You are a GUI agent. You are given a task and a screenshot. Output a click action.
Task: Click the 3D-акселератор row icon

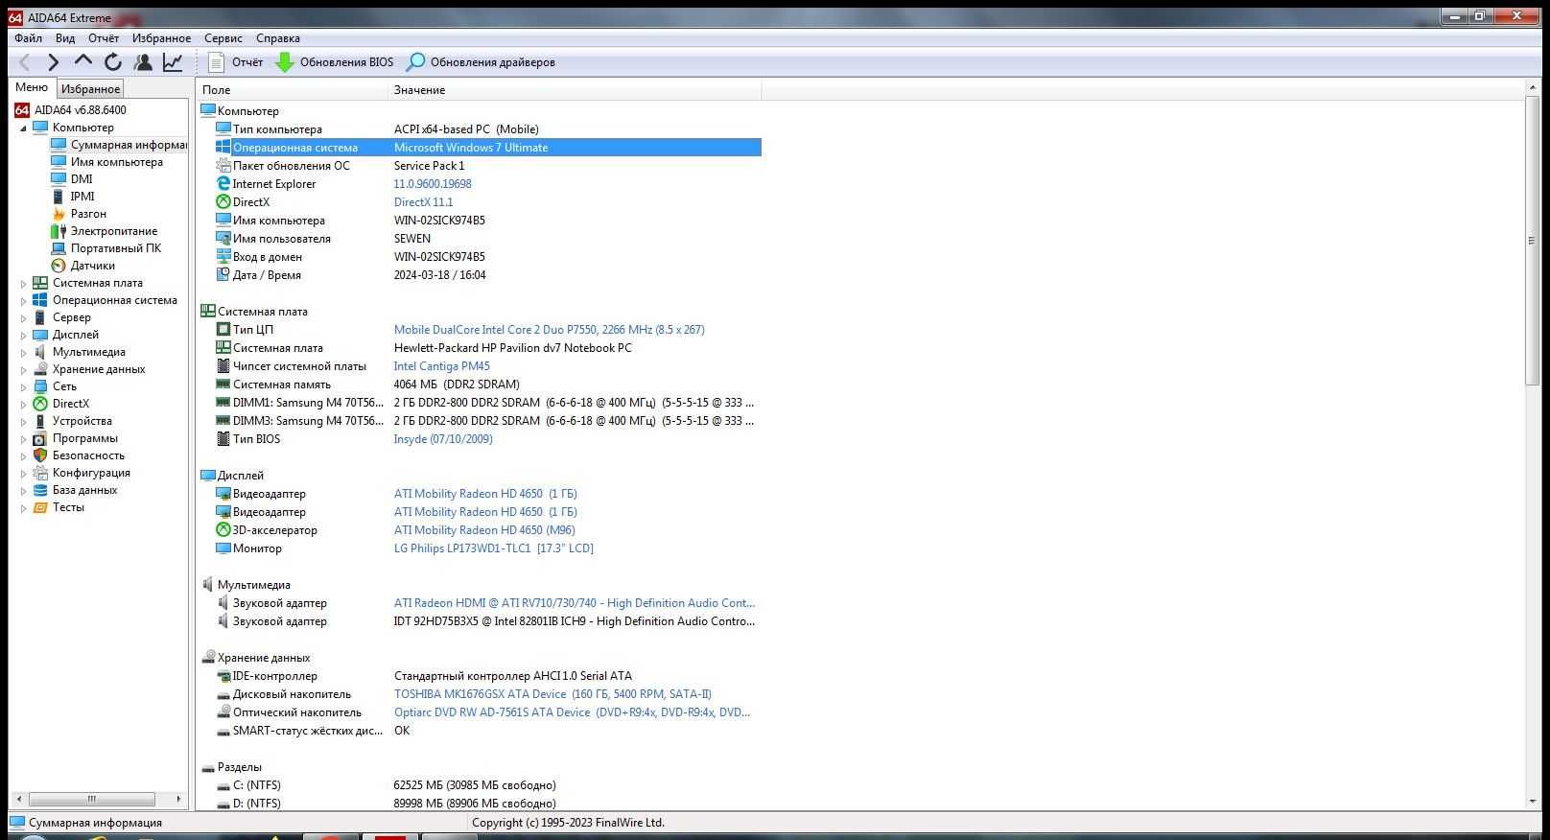[223, 530]
